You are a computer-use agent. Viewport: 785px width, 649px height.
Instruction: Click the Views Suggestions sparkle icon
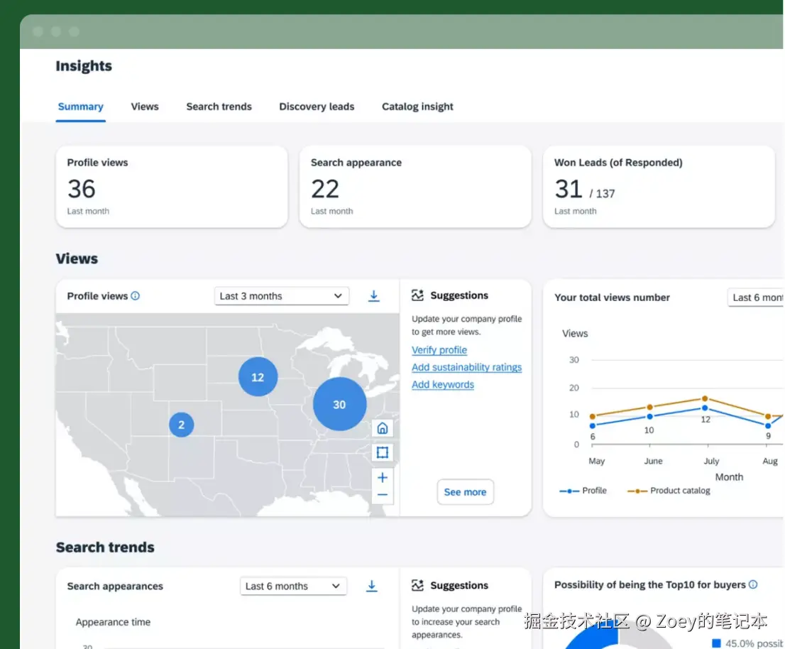(x=417, y=295)
